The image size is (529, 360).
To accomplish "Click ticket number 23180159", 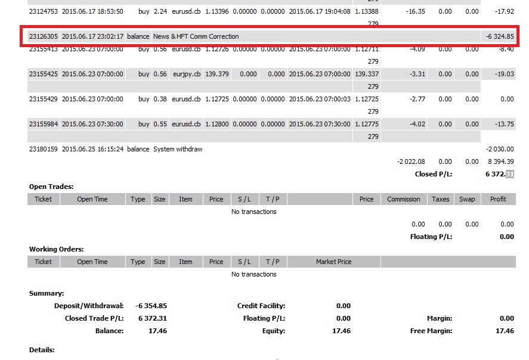I will [43, 149].
